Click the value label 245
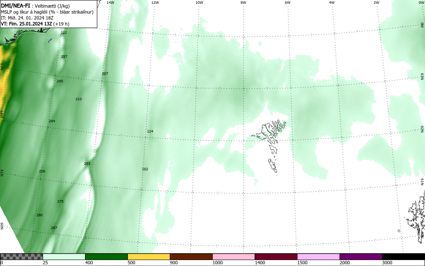 [x=60, y=81]
